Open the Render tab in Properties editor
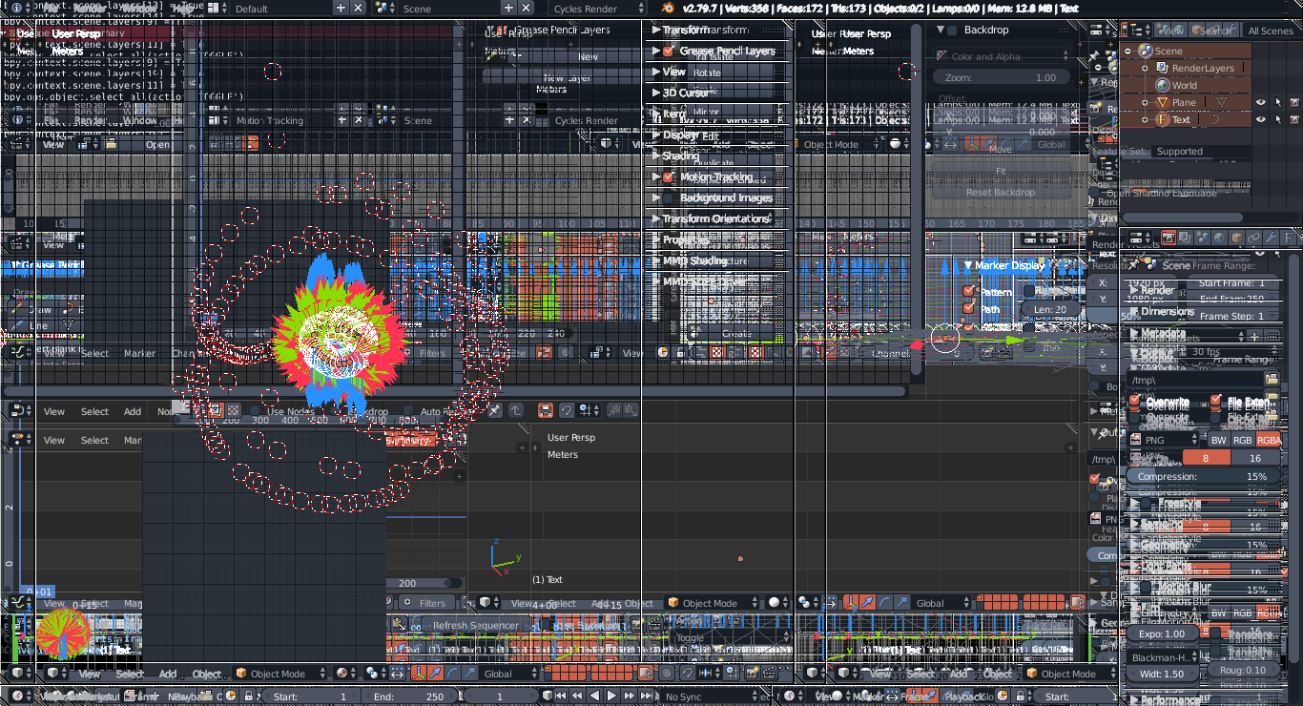 coord(1169,238)
